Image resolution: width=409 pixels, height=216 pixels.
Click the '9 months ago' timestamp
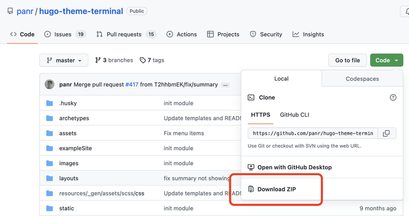pos(377,208)
